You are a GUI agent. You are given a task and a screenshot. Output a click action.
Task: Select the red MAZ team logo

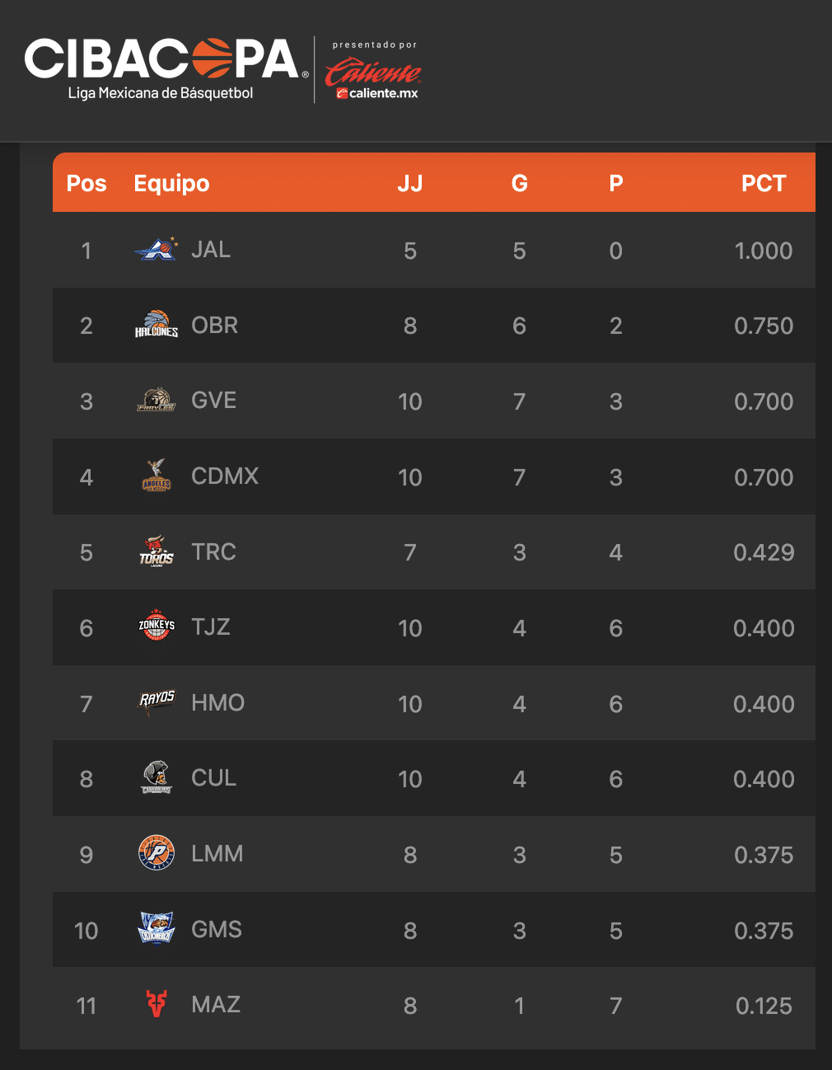157,1004
